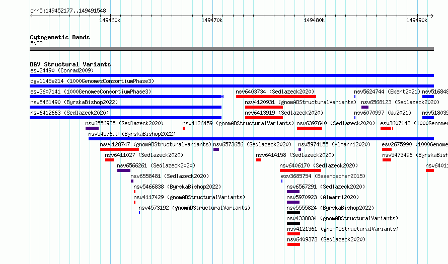
Task: Open nsv5461490 (ByrskaBishop2022) variant
Action: pyautogui.click(x=74, y=102)
